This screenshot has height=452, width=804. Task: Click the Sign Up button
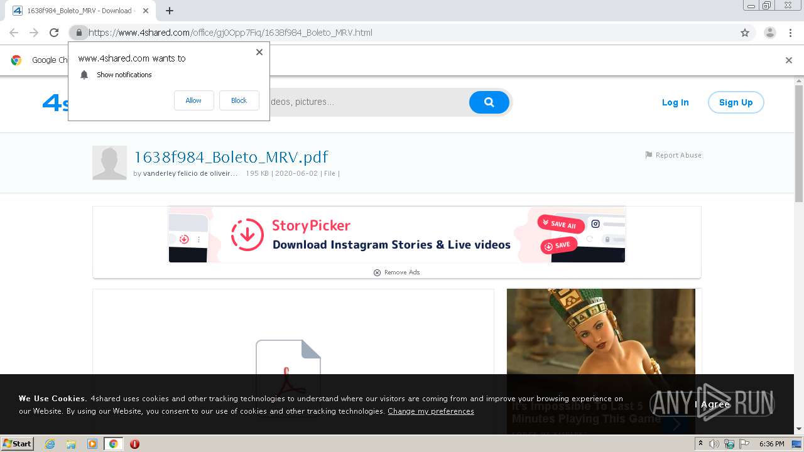736,102
